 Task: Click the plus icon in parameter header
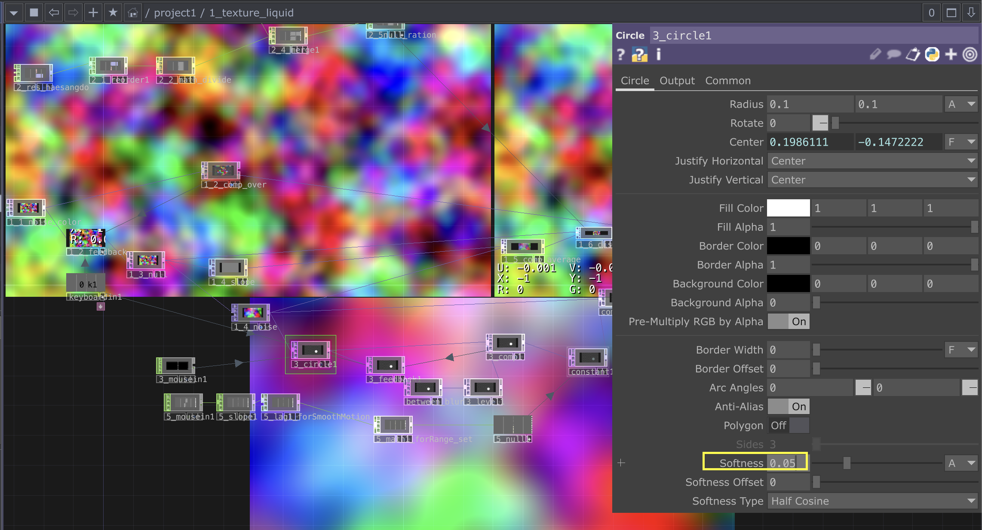point(951,55)
